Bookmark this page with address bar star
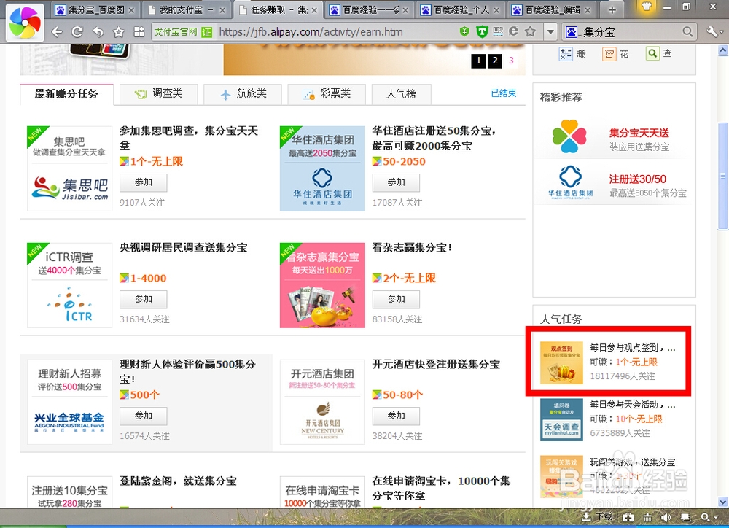 530,31
